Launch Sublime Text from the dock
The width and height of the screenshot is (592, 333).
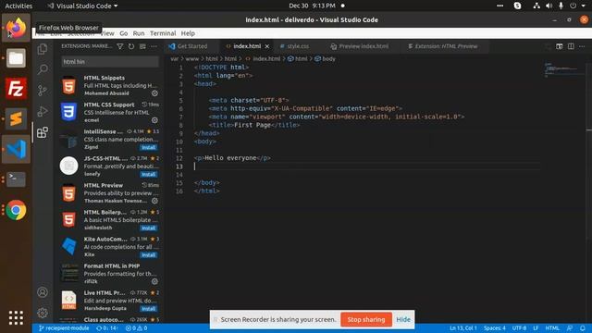pos(16,118)
